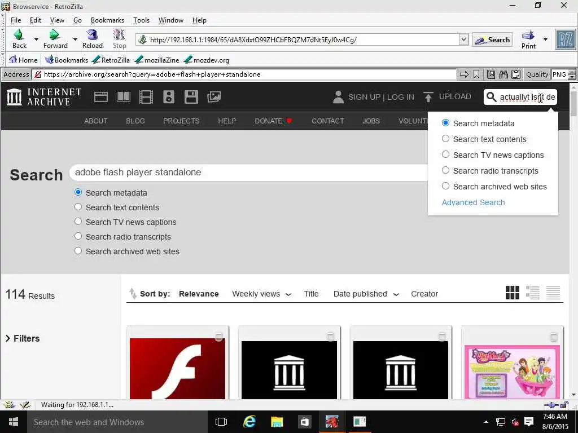Image resolution: width=578 pixels, height=433 pixels.
Task: Click the mozillaZine bookmark link
Action: [157, 60]
